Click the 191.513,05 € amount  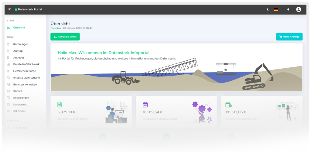coord(236,112)
